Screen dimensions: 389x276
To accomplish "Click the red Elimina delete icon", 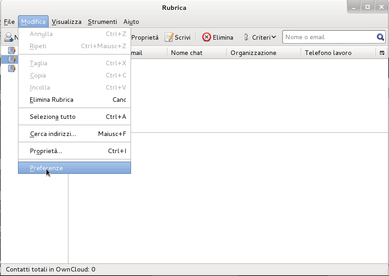I will [x=207, y=37].
